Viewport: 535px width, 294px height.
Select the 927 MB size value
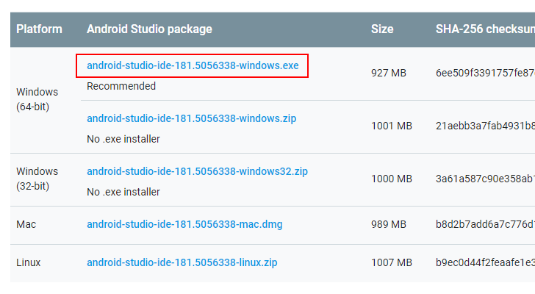pos(389,73)
